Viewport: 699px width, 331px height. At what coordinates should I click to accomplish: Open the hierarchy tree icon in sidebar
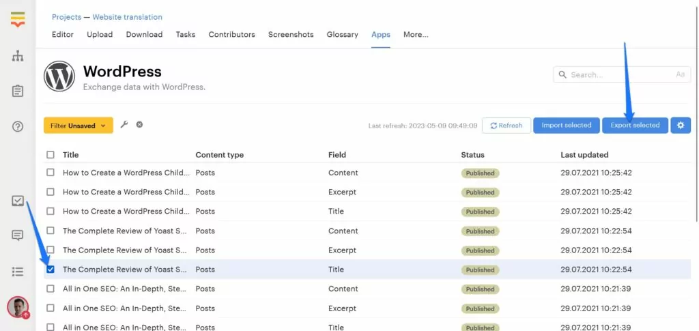pos(17,56)
